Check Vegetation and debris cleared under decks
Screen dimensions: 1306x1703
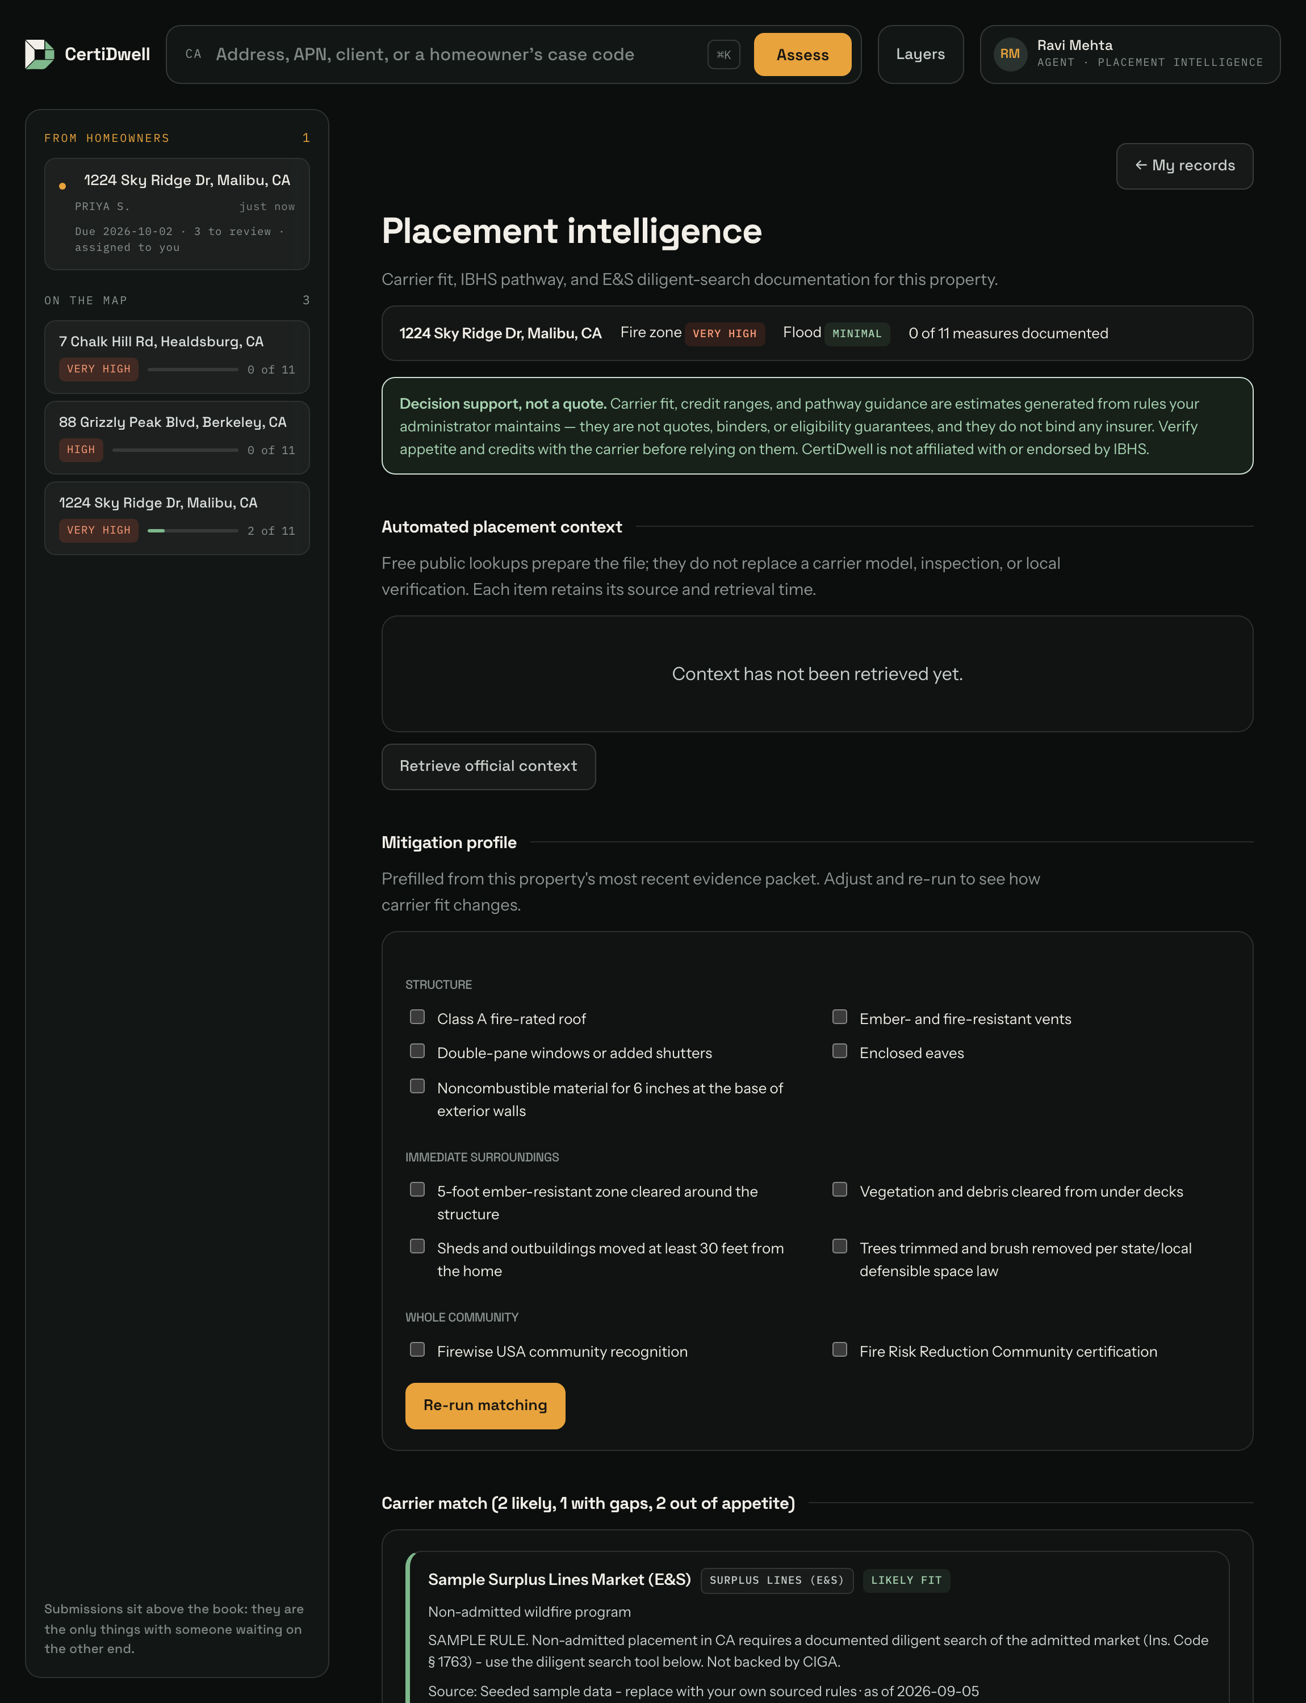(840, 1189)
